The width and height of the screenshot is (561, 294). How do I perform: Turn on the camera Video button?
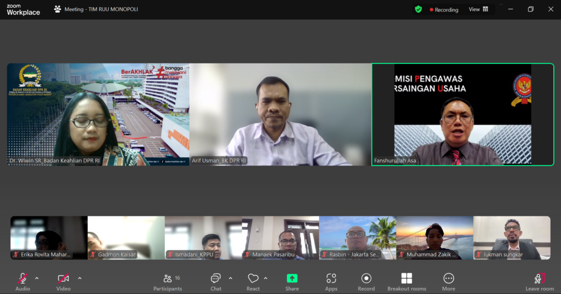pyautogui.click(x=63, y=281)
